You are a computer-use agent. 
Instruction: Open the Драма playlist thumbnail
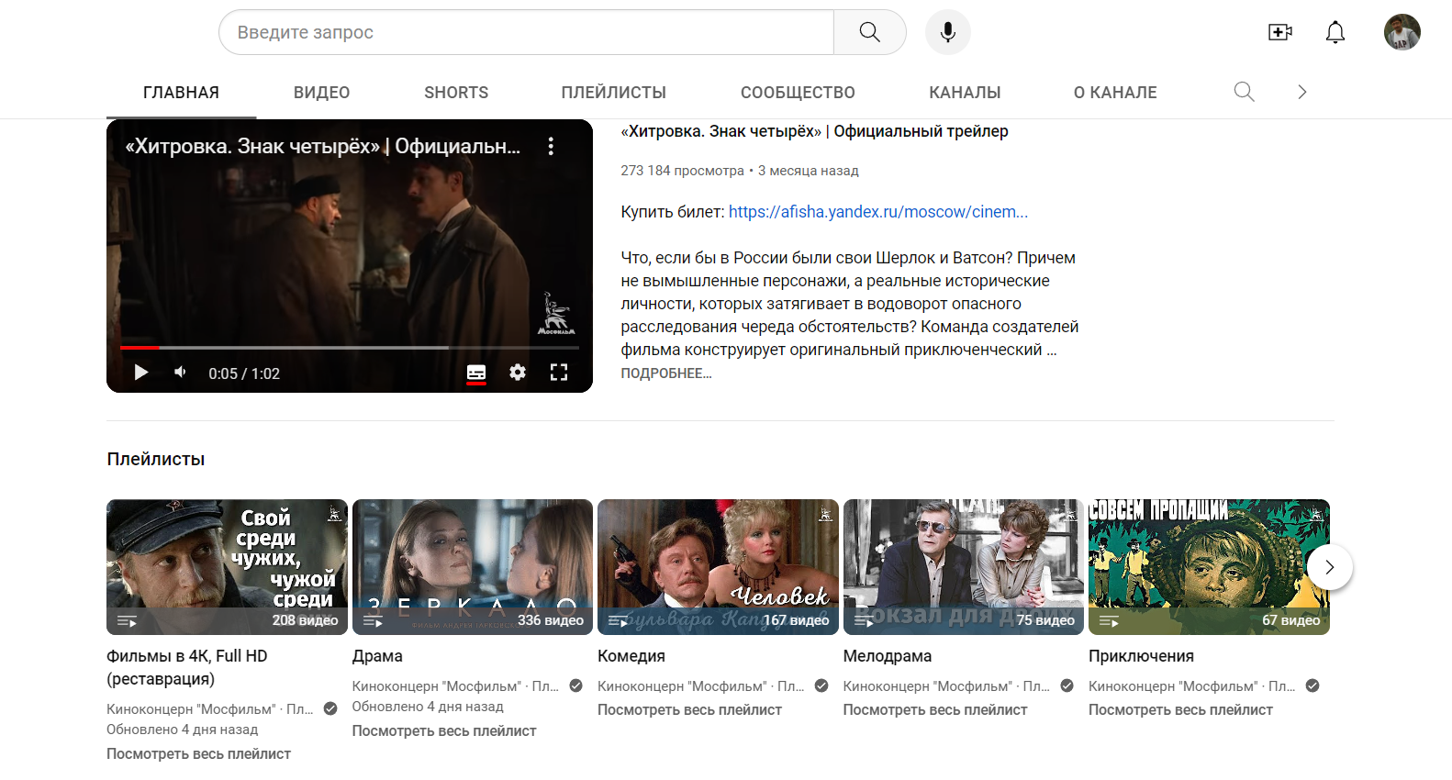pyautogui.click(x=473, y=567)
